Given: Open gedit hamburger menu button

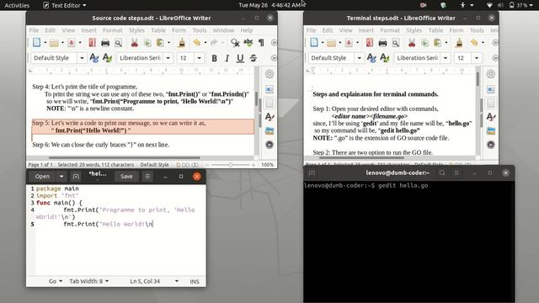Looking at the screenshot, I should tap(147, 177).
